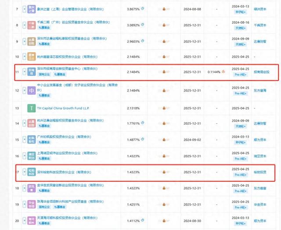Expand shareholder row 8 with plus button

[25, 25]
